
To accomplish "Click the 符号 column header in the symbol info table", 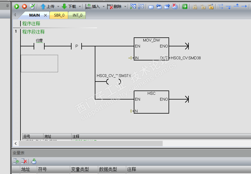I will tap(33, 136).
